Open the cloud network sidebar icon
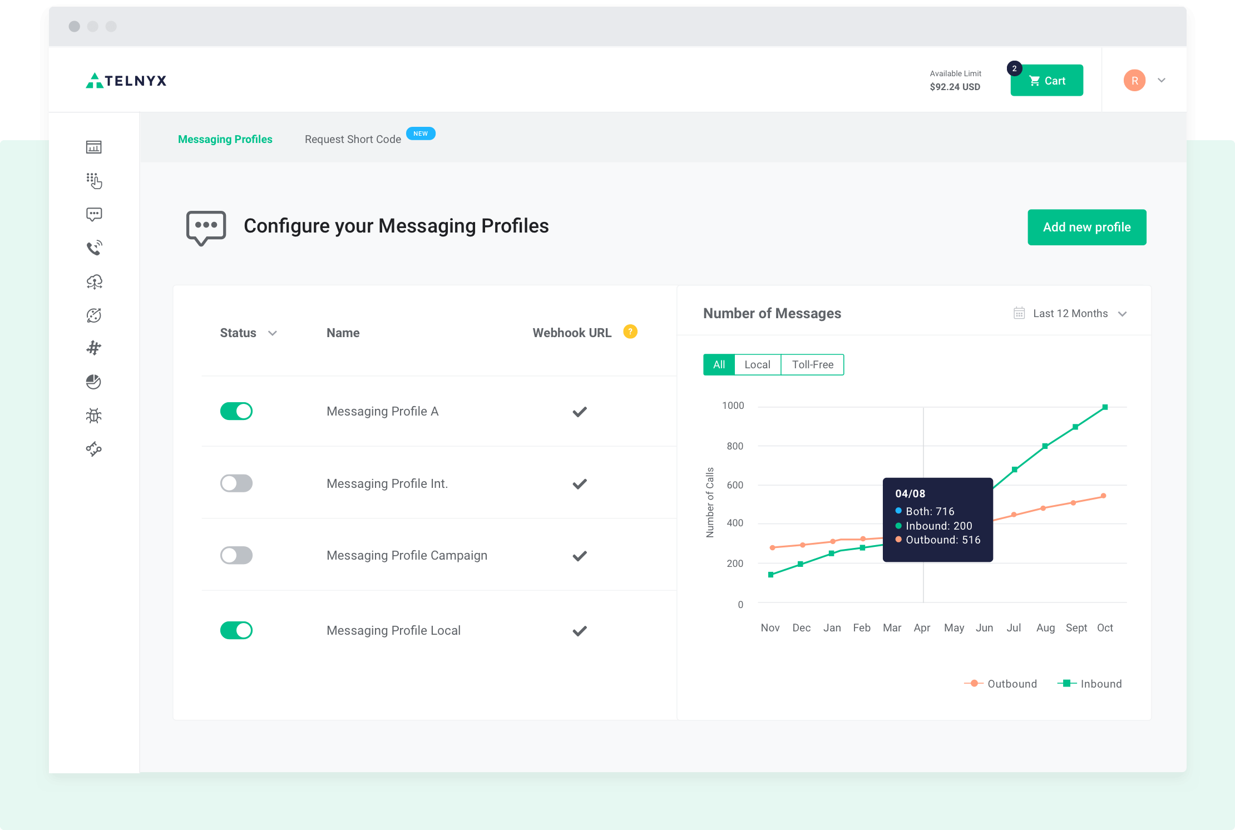Image resolution: width=1235 pixels, height=830 pixels. click(x=94, y=282)
